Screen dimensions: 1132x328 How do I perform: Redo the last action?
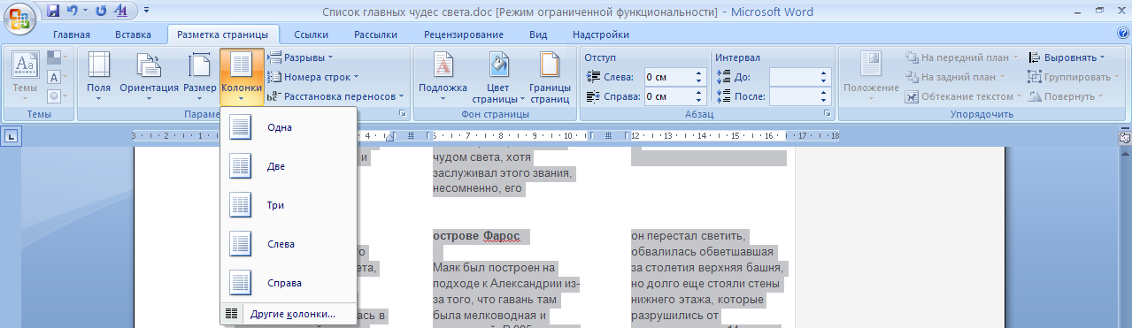click(x=100, y=11)
